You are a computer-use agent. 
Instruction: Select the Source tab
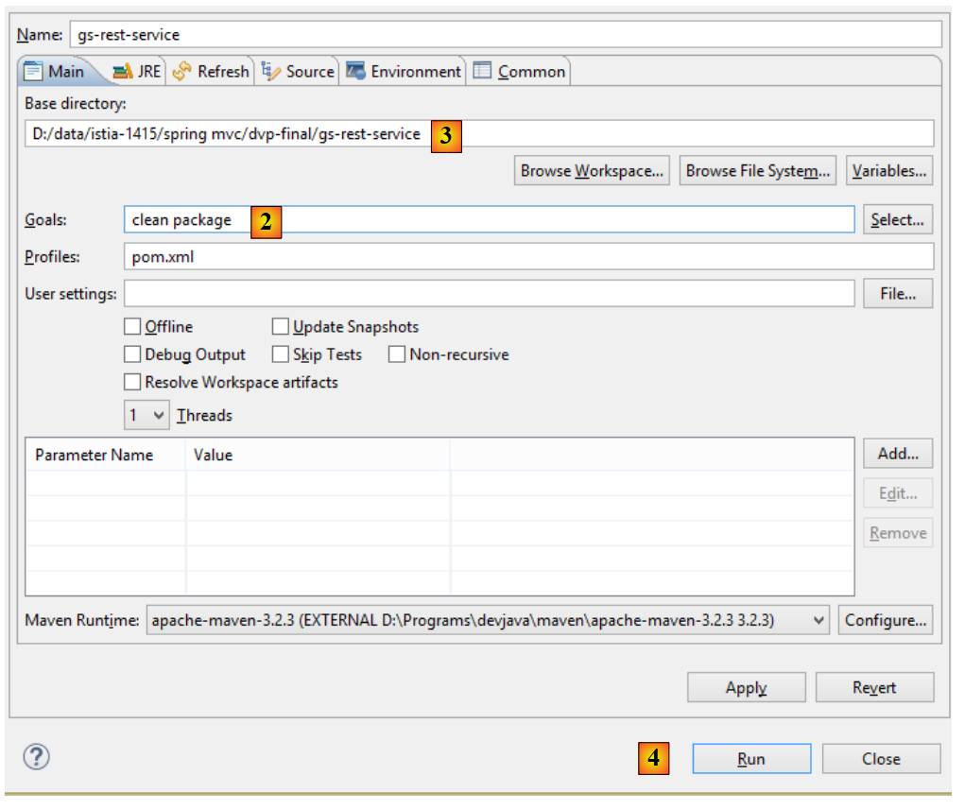(x=299, y=72)
